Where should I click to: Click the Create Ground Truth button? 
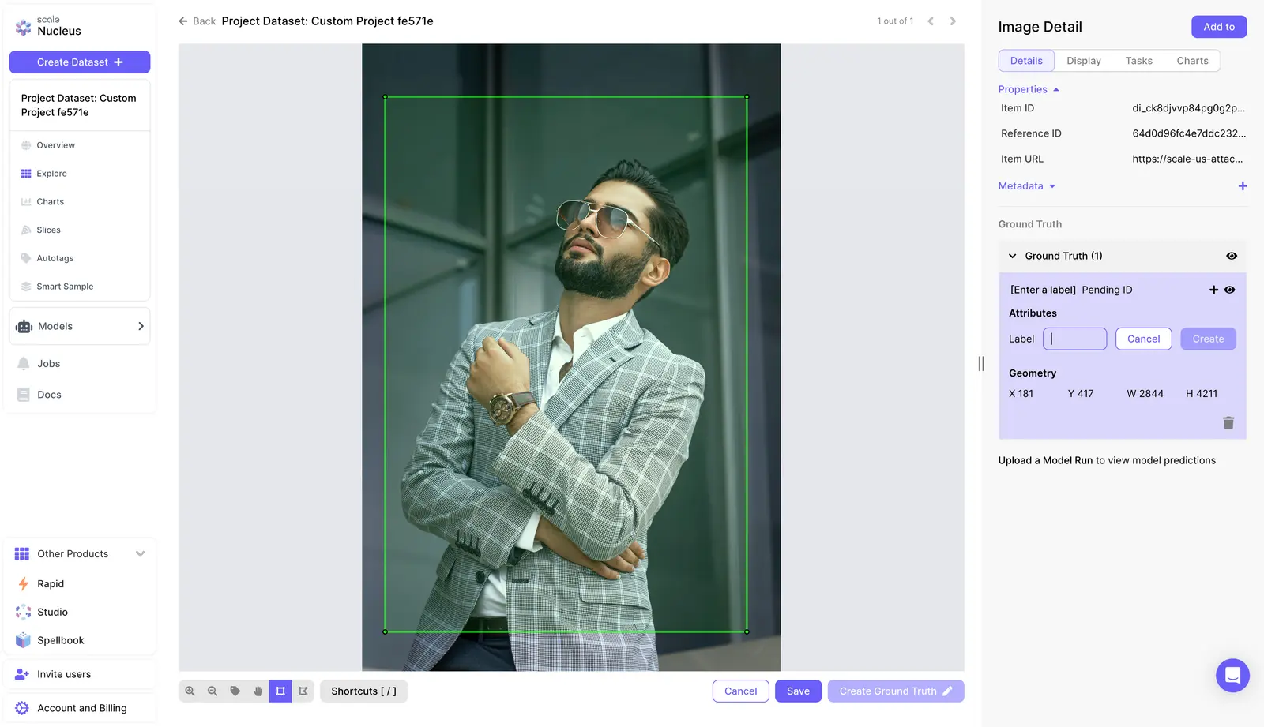895,691
